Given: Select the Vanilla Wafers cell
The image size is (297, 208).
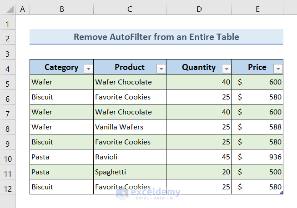Looking at the screenshot, I should pyautogui.click(x=130, y=127).
